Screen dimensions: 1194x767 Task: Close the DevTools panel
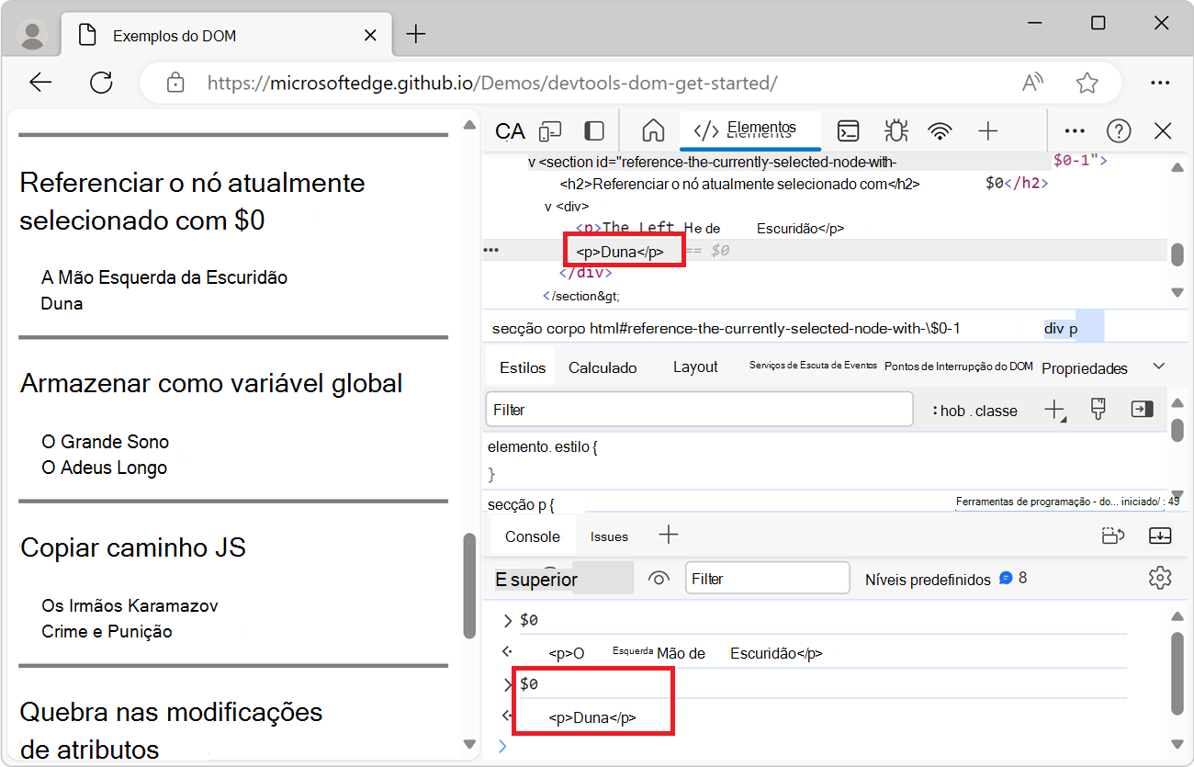click(1163, 131)
